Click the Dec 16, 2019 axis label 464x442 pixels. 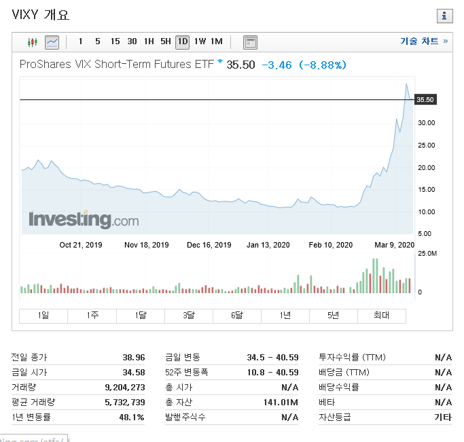209,245
